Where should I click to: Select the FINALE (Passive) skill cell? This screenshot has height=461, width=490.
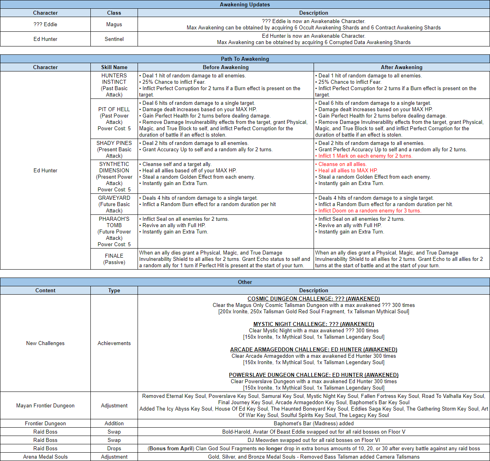coord(114,259)
